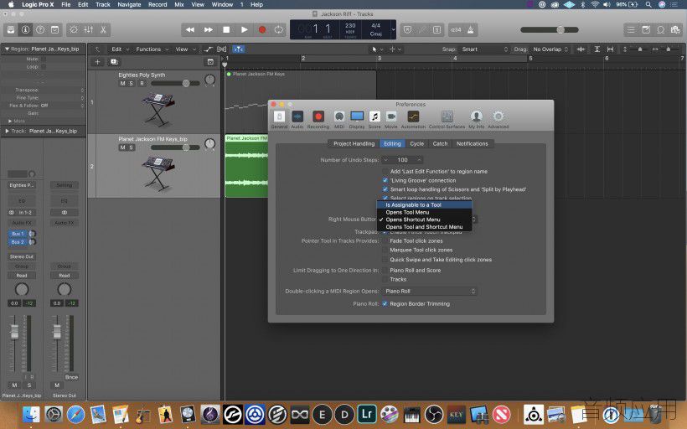Open the Library button in control bar

[11, 30]
